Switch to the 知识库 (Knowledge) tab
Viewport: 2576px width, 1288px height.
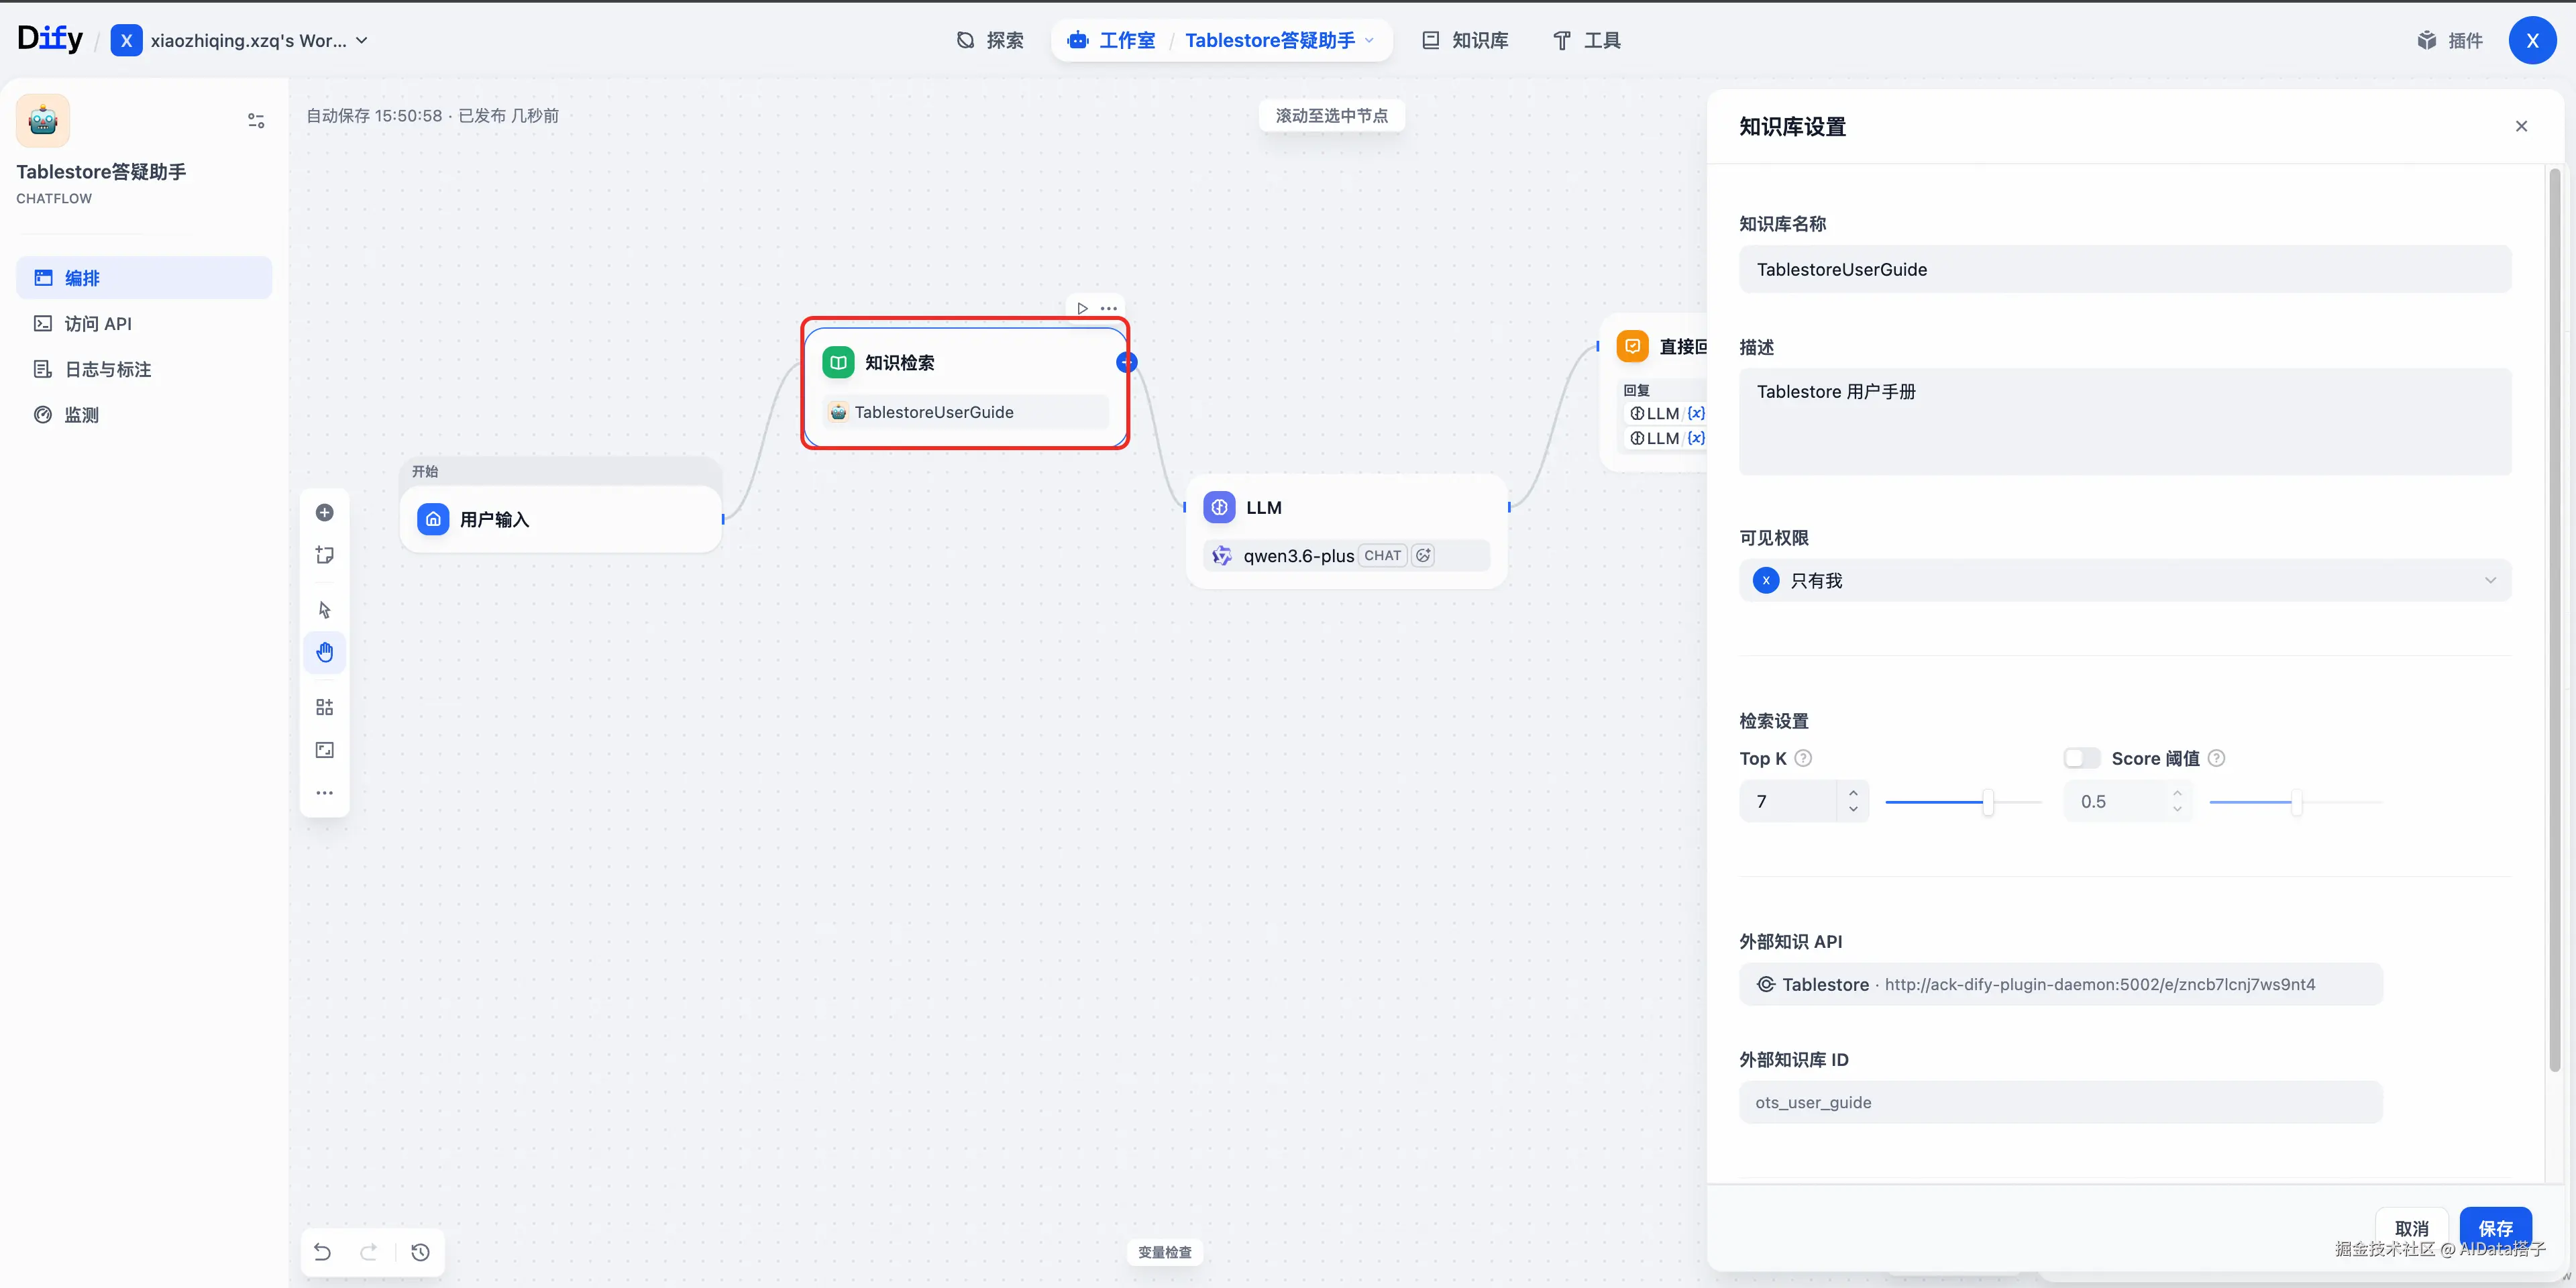click(x=1465, y=40)
